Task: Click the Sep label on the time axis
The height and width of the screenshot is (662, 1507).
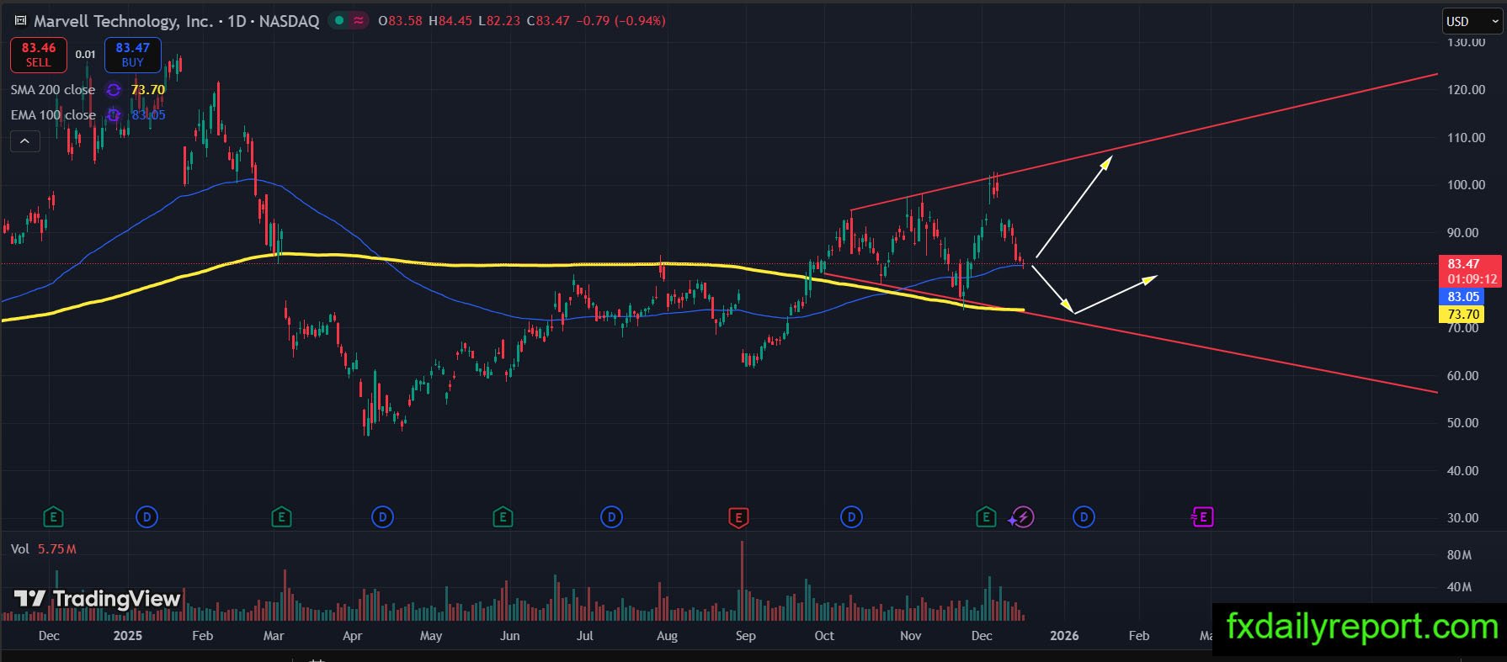Action: (x=745, y=636)
